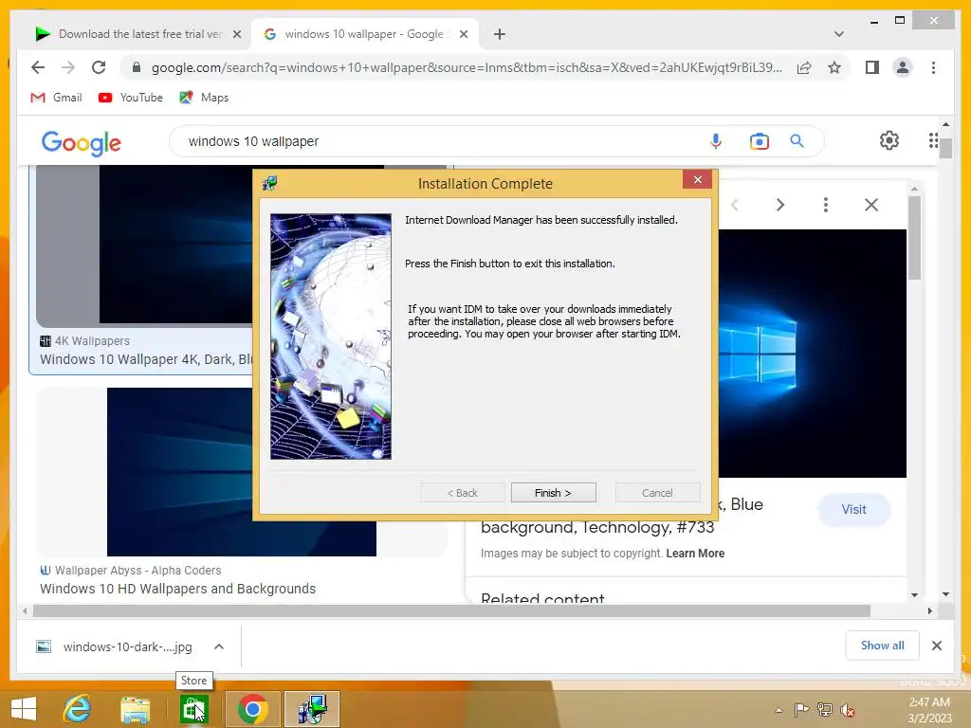This screenshot has width=971, height=728.
Task: Open YouTube bookmark
Action: click(x=131, y=98)
